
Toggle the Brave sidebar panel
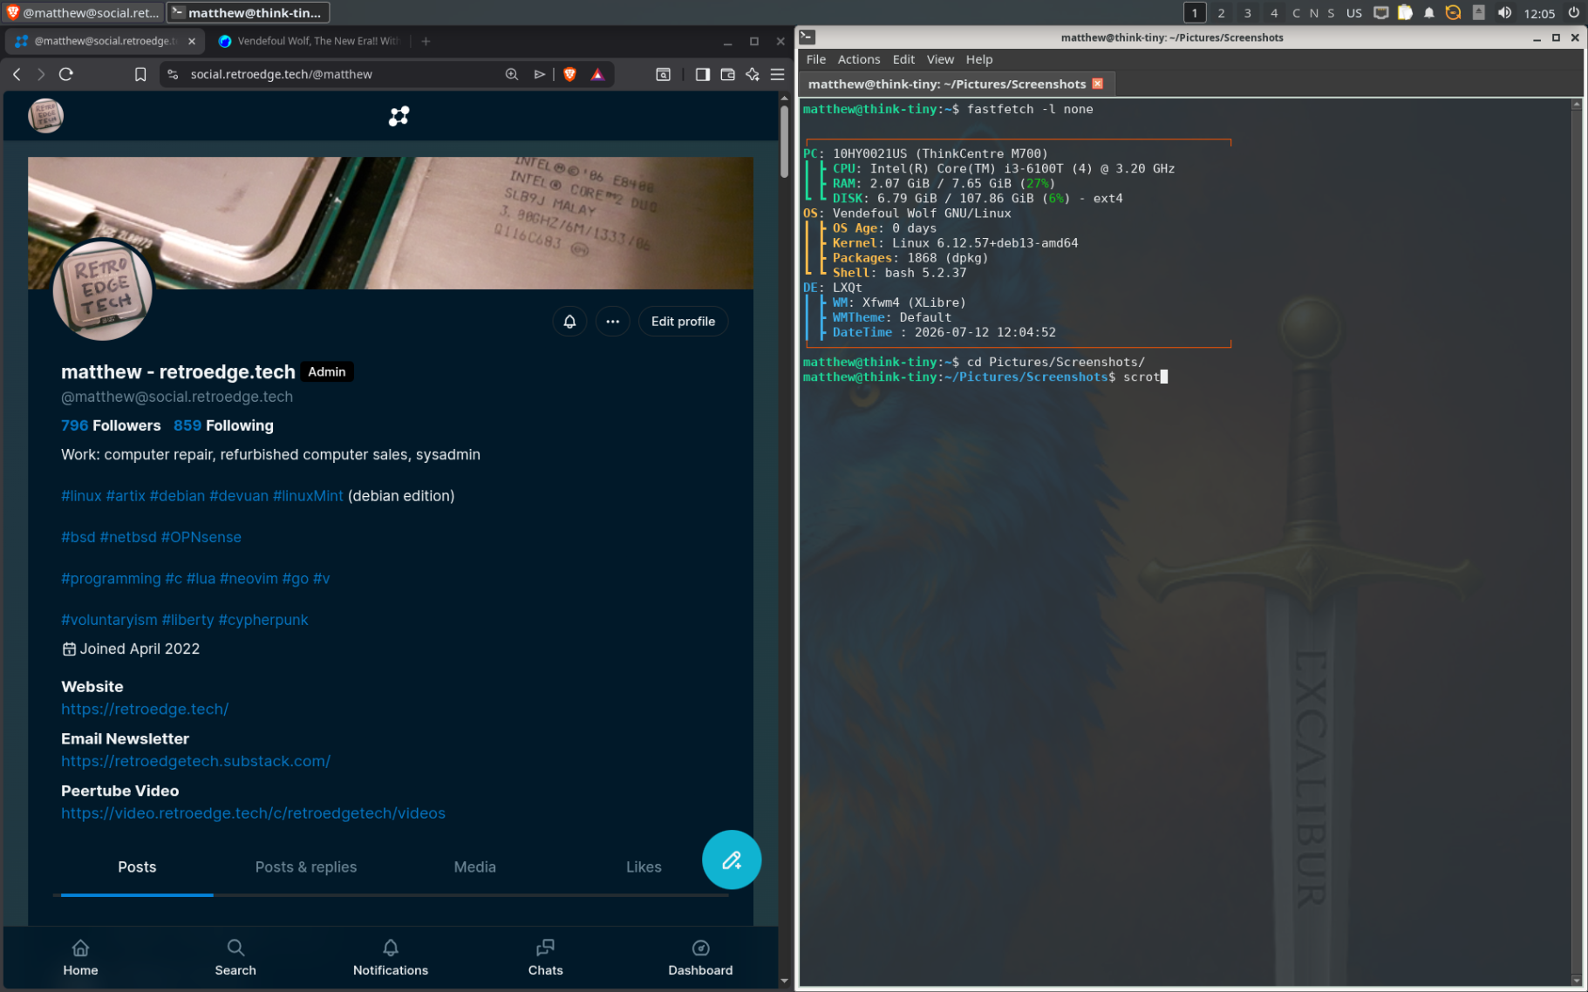click(x=702, y=74)
